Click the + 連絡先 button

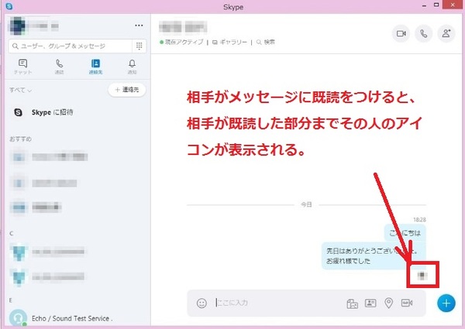pyautogui.click(x=127, y=90)
